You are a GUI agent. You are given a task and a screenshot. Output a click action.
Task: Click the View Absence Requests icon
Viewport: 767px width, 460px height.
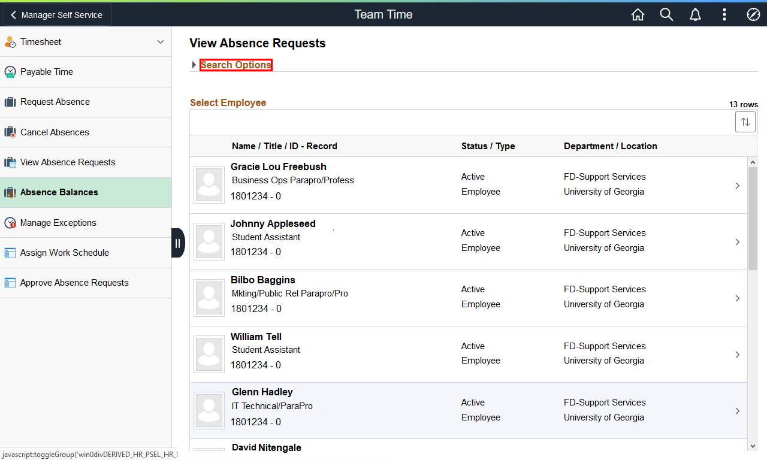point(10,162)
